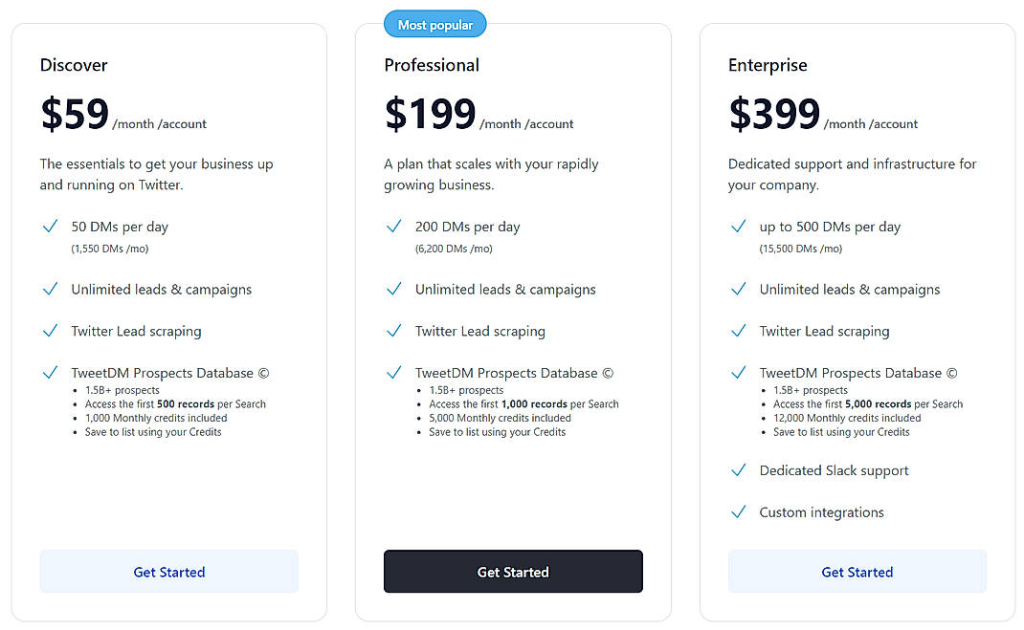1024x630 pixels.
Task: Click the $199 price label
Action: (x=430, y=114)
